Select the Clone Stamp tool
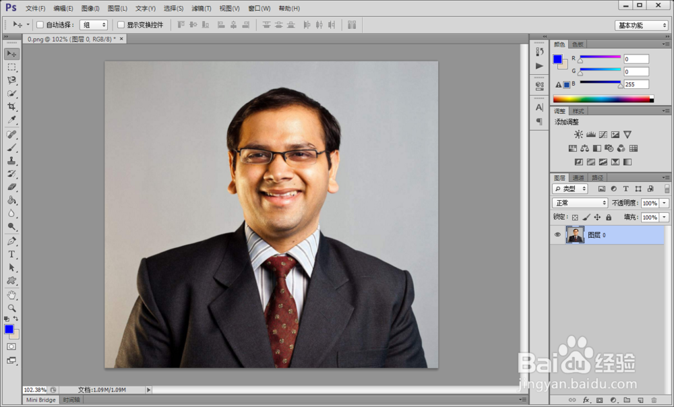This screenshot has width=674, height=407. (x=11, y=161)
